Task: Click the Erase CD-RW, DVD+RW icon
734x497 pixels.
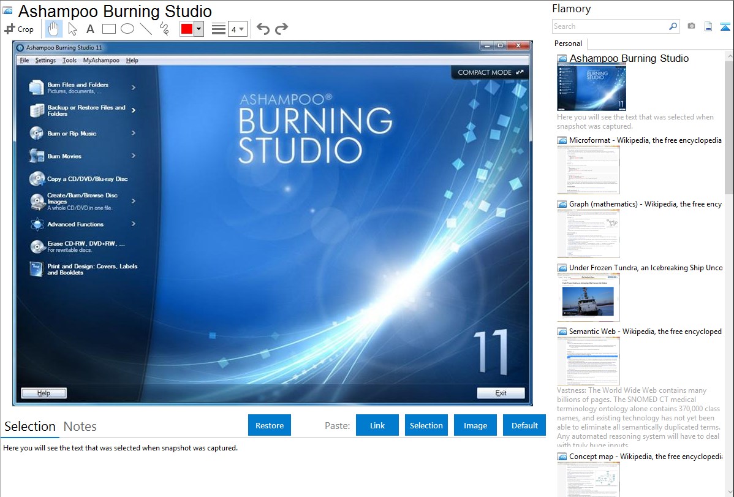Action: 37,246
